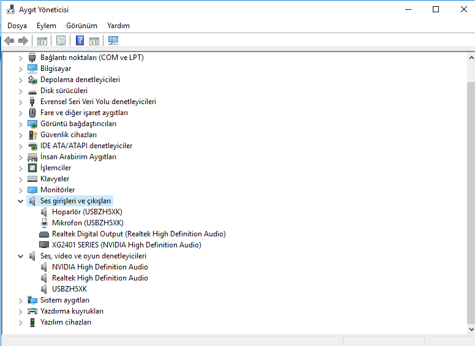Click the İşlemciler processor chip icon
Screen dimensions: 475x346
click(x=32, y=168)
